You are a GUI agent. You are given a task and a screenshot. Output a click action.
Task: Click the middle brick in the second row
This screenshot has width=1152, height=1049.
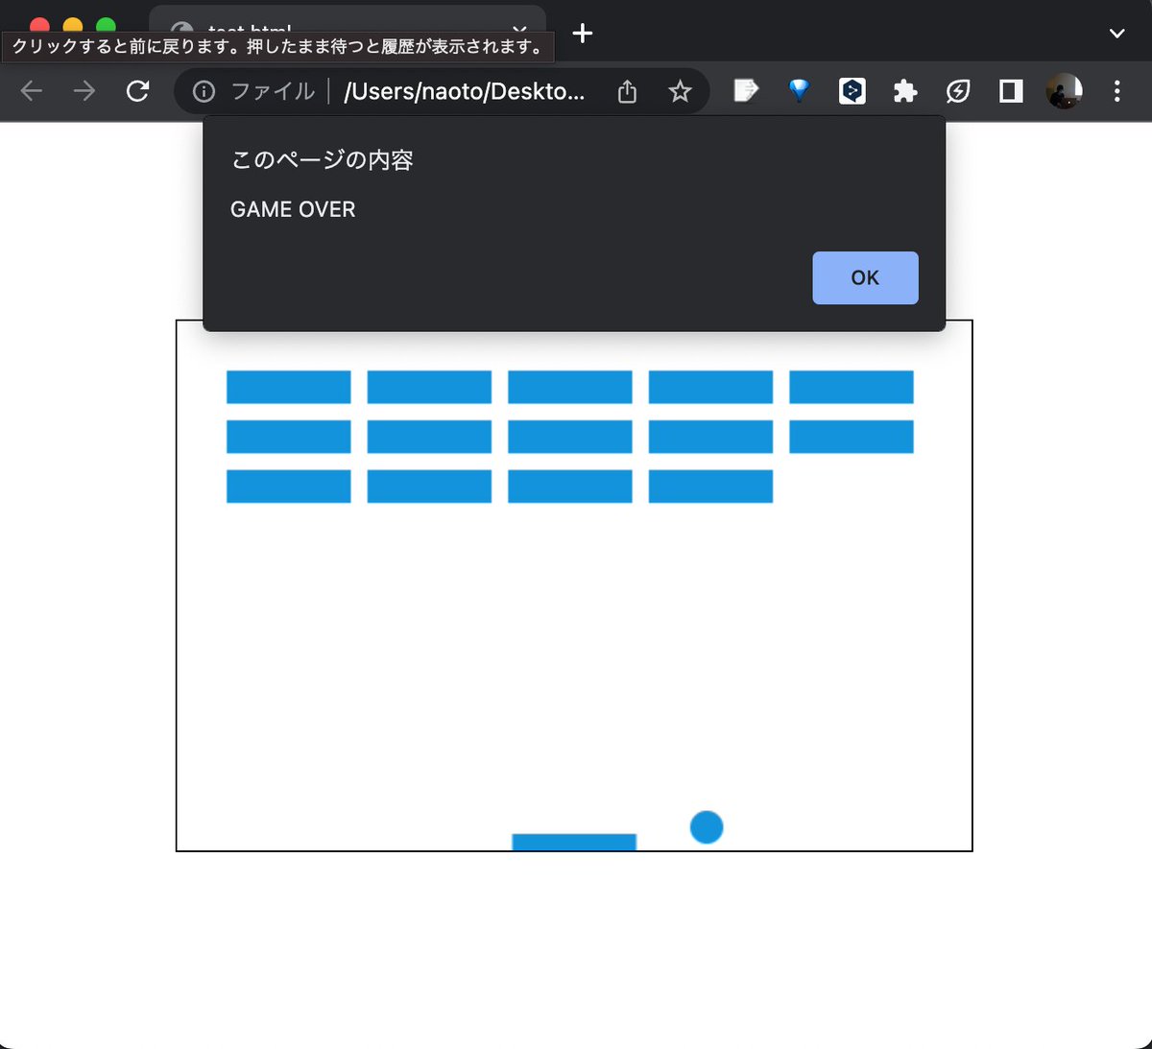(x=570, y=437)
